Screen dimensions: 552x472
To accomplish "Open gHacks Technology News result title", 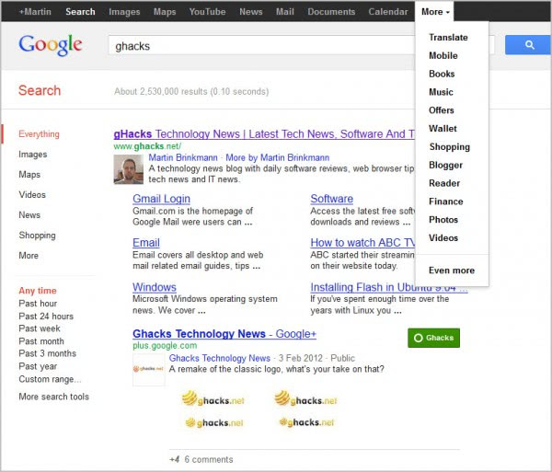I will pos(264,134).
